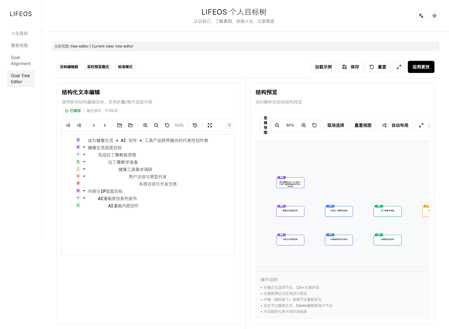
Task: Switch to 看板视图 in the sidebar
Action: (x=19, y=45)
